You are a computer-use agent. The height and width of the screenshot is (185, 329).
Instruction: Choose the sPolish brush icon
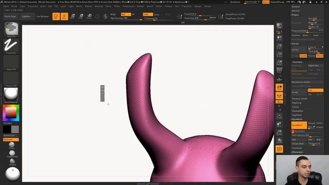tap(12, 161)
